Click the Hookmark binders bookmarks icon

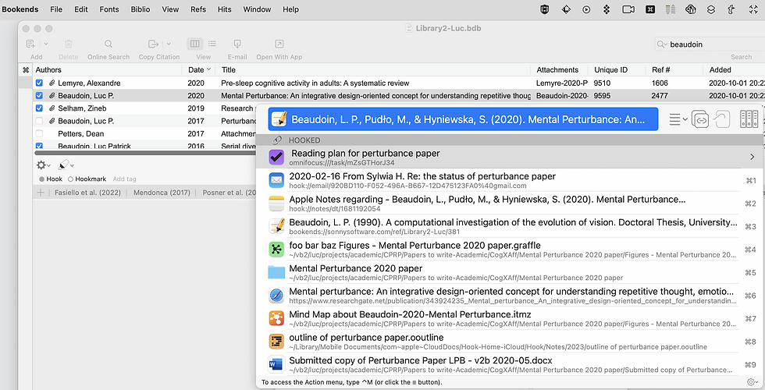tap(749, 119)
